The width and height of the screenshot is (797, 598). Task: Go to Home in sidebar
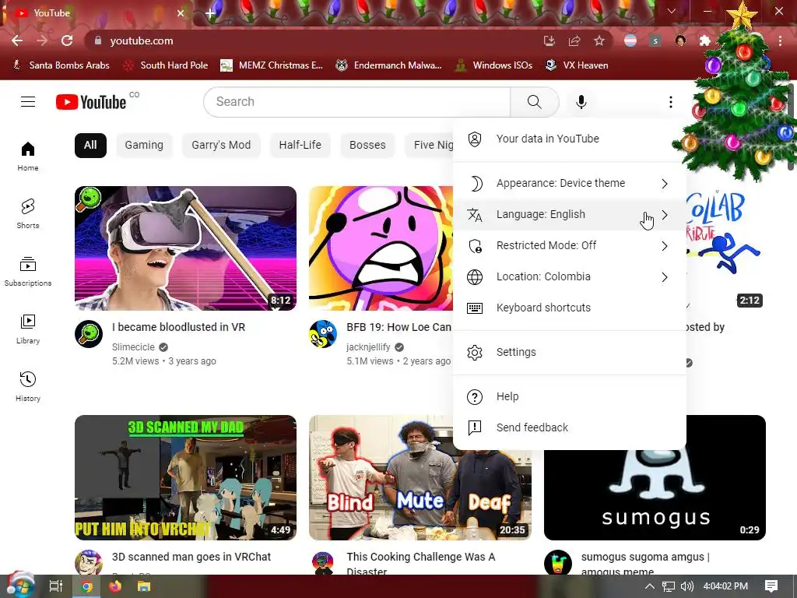[x=28, y=156]
